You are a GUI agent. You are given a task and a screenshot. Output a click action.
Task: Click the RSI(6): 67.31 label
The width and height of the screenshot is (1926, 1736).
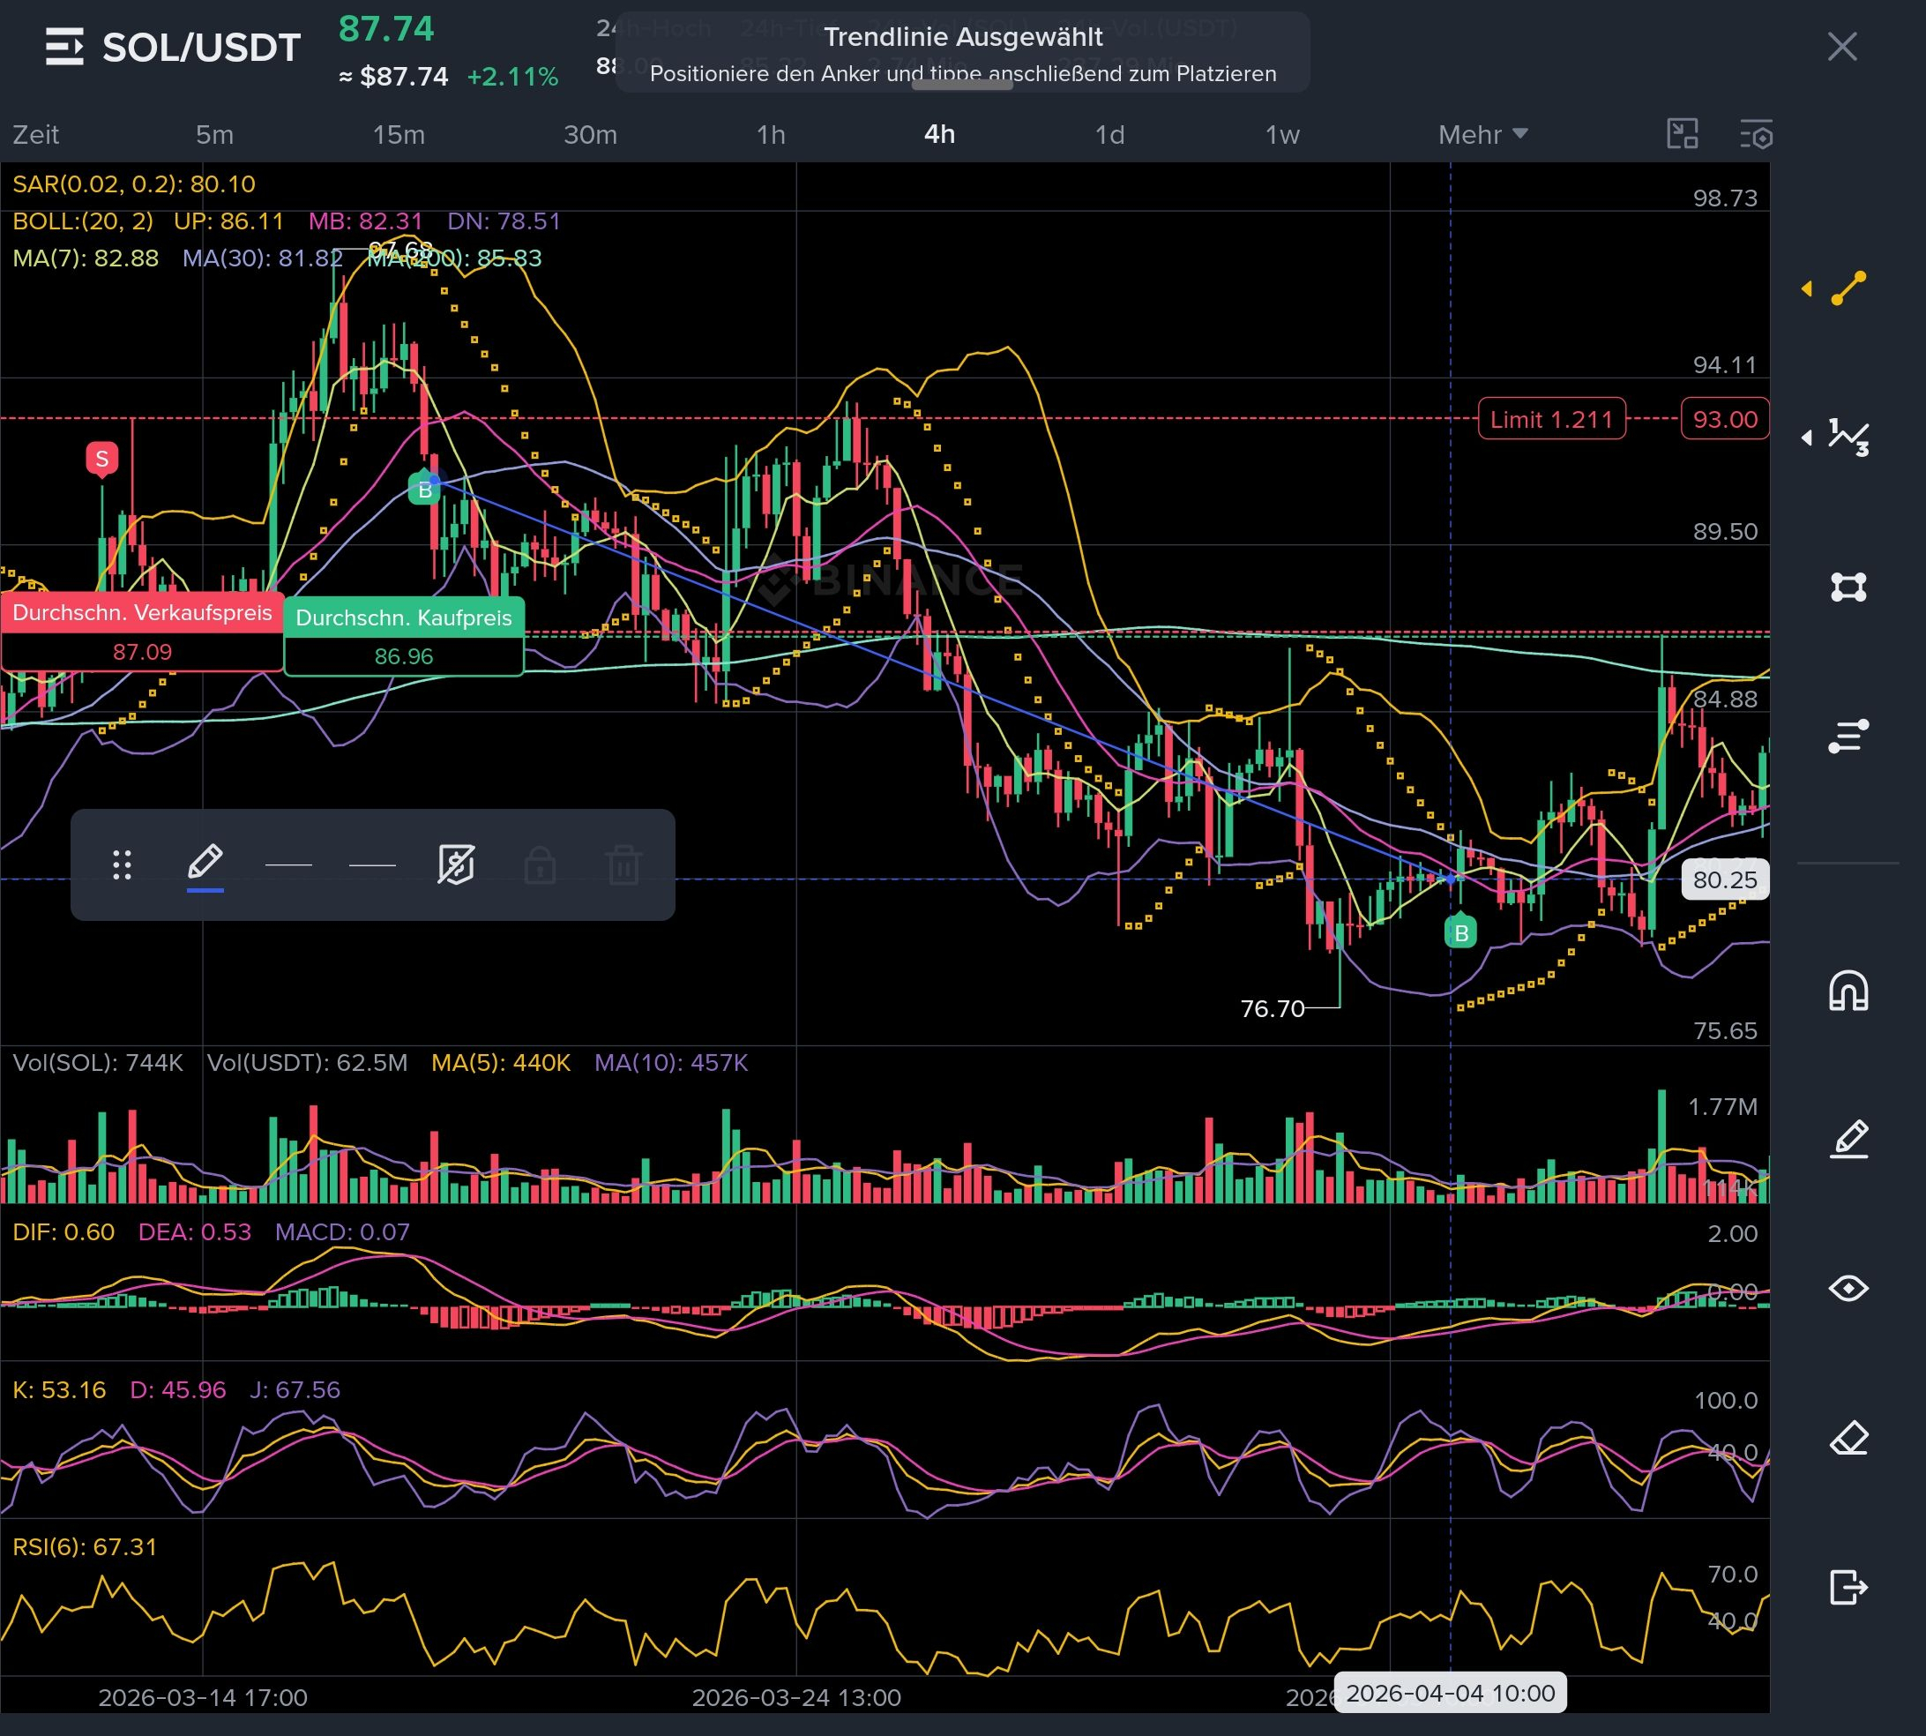85,1547
